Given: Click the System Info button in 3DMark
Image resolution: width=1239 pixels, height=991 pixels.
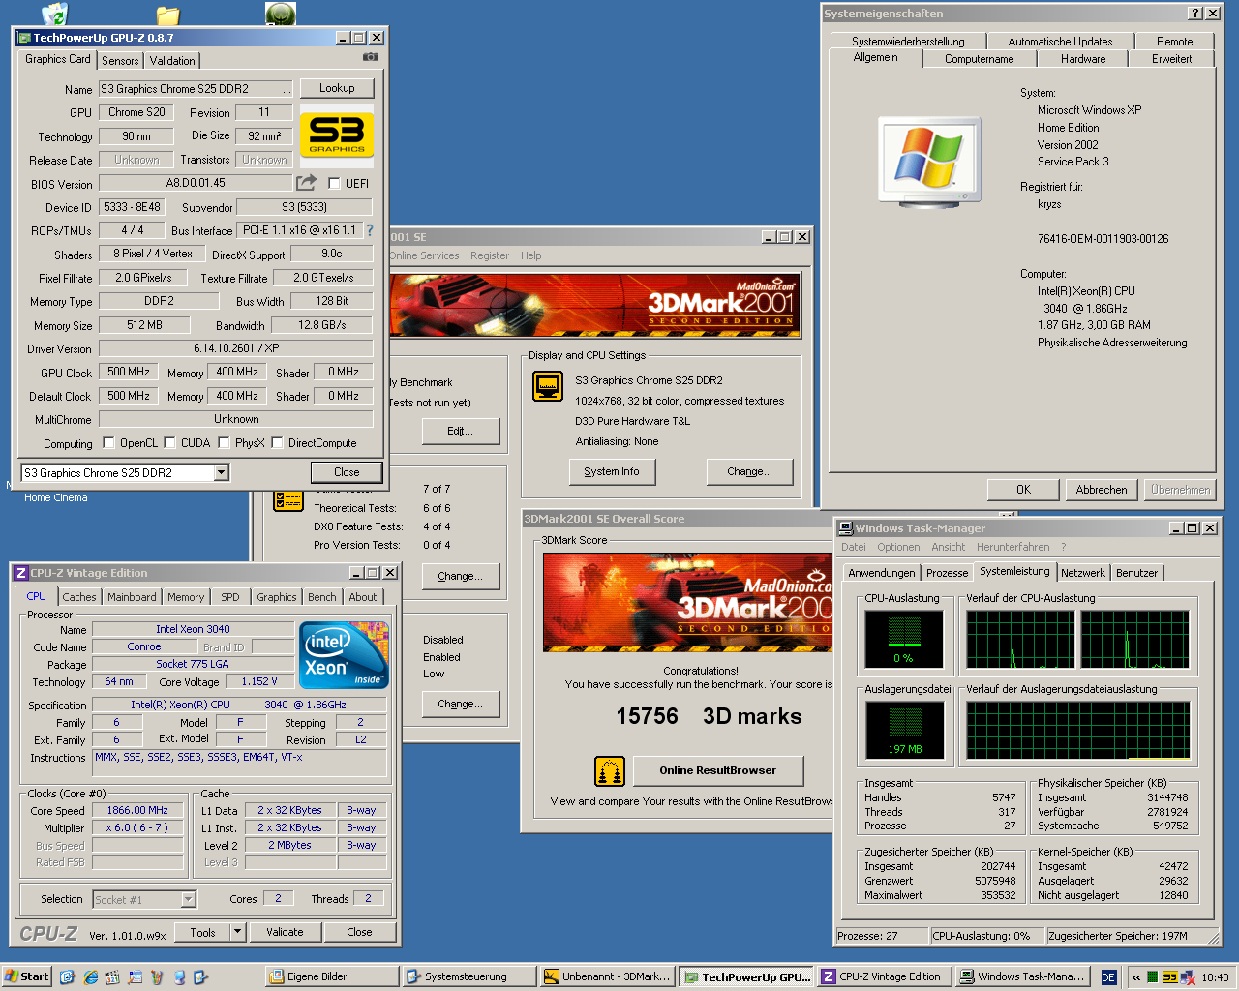Looking at the screenshot, I should coord(612,471).
